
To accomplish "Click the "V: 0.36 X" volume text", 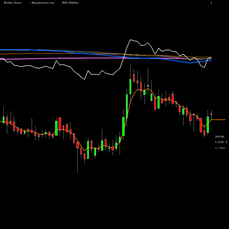I will click(x=221, y=142).
